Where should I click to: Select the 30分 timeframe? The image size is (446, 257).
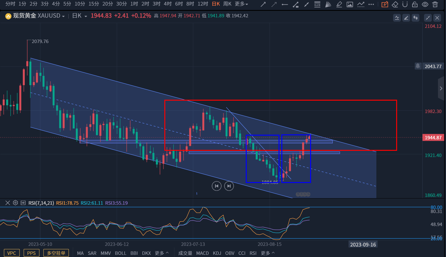point(121,4)
